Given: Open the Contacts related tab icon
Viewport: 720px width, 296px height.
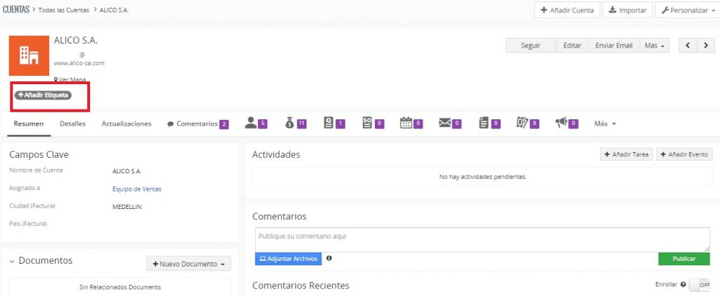Looking at the screenshot, I should pos(250,123).
